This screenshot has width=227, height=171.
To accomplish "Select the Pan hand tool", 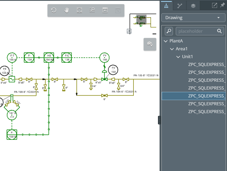I will click(67, 10).
